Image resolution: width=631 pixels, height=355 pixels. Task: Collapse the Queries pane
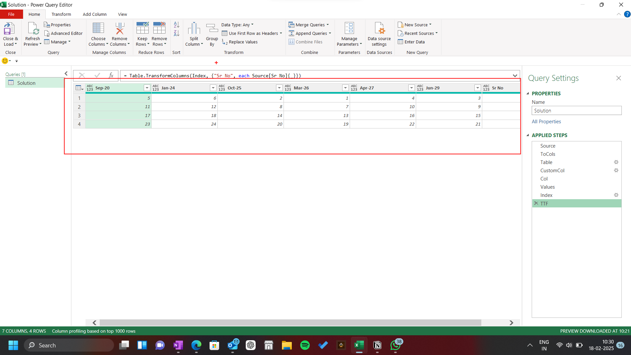point(66,74)
